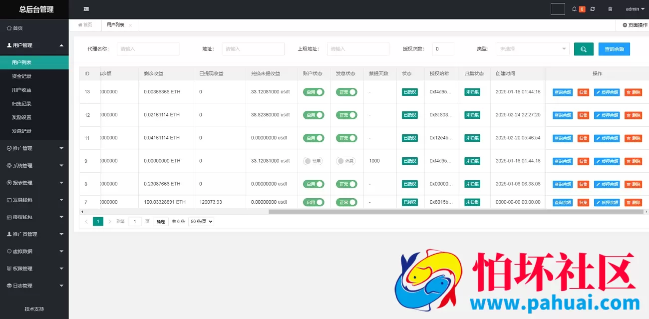Click the 已授权 badge in row ID 9
The image size is (649, 319).
pos(410,161)
